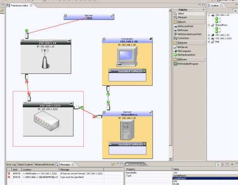This screenshot has height=185, width=238.
Task: Select the computer monitor image
Action: [127, 57]
